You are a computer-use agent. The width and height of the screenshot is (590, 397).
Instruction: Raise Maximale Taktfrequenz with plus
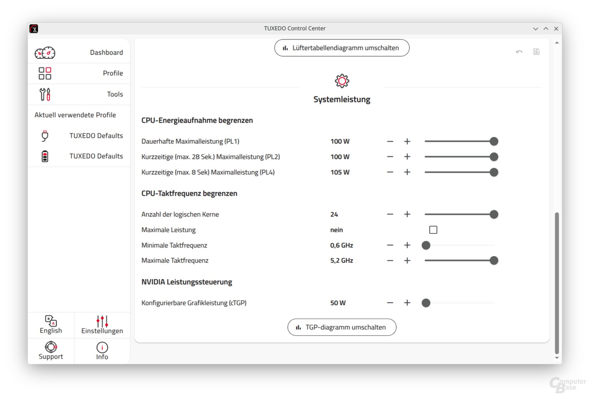[407, 261]
